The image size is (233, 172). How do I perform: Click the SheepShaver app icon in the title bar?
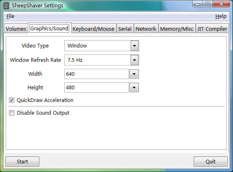pyautogui.click(x=6, y=6)
